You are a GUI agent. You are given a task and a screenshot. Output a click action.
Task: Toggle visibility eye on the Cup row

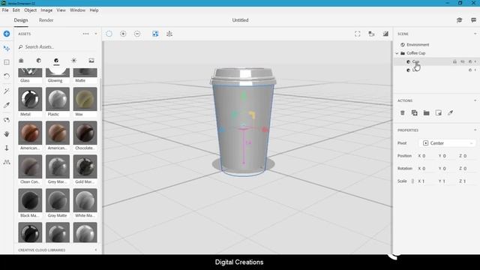tap(463, 61)
